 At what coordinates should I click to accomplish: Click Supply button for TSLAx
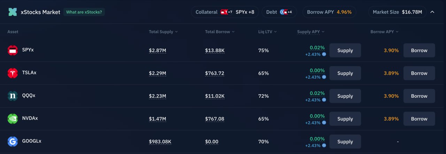click(345, 73)
